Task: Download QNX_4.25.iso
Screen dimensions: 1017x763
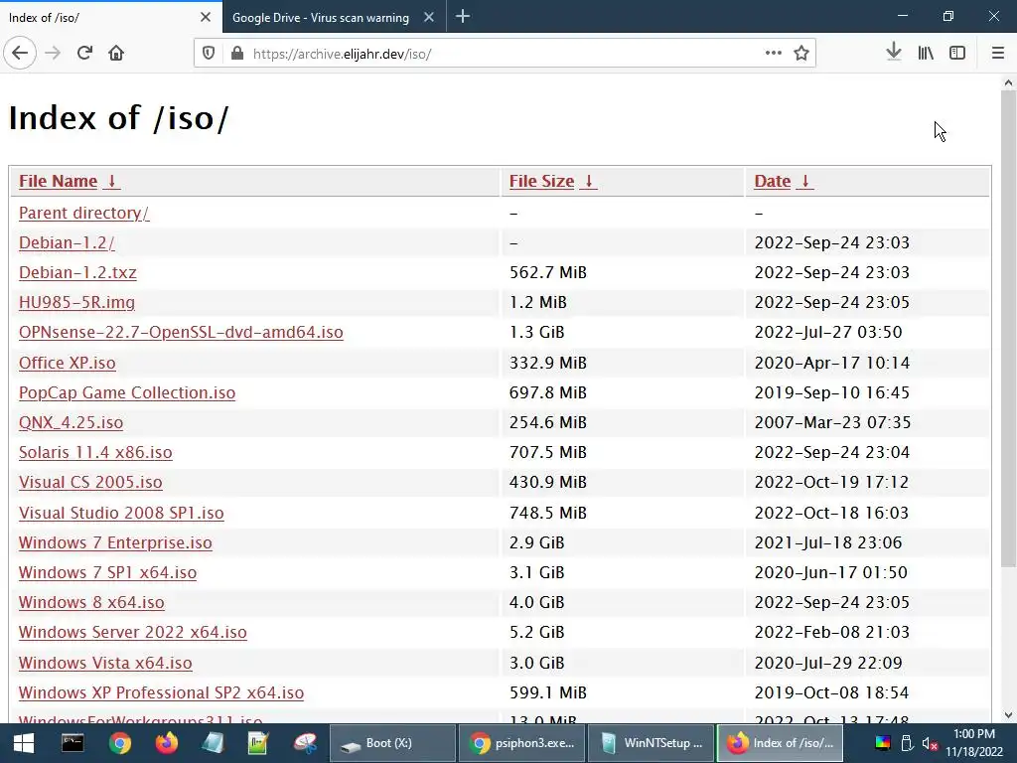Action: tap(71, 422)
